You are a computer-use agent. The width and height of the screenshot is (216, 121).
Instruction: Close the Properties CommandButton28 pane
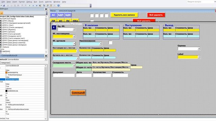[x=46, y=56]
